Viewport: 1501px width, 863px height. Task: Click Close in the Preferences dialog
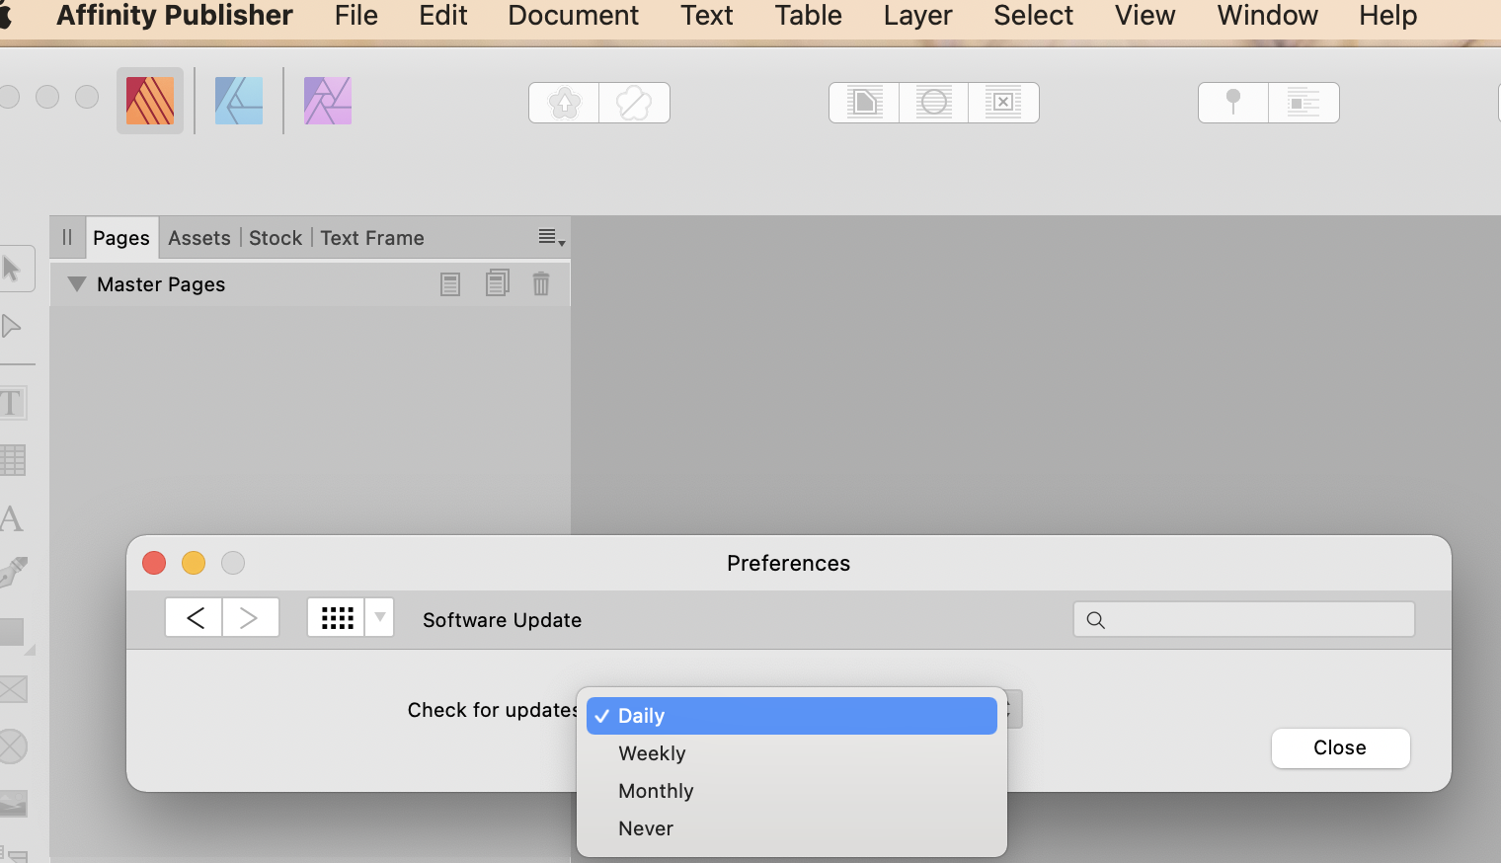click(x=1340, y=747)
